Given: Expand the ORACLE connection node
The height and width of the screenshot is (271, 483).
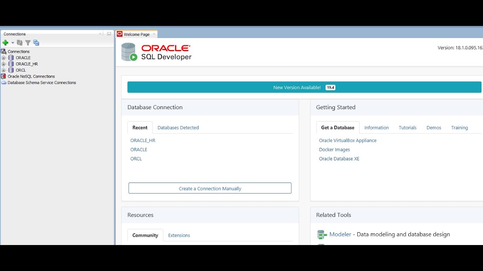Looking at the screenshot, I should pyautogui.click(x=4, y=58).
